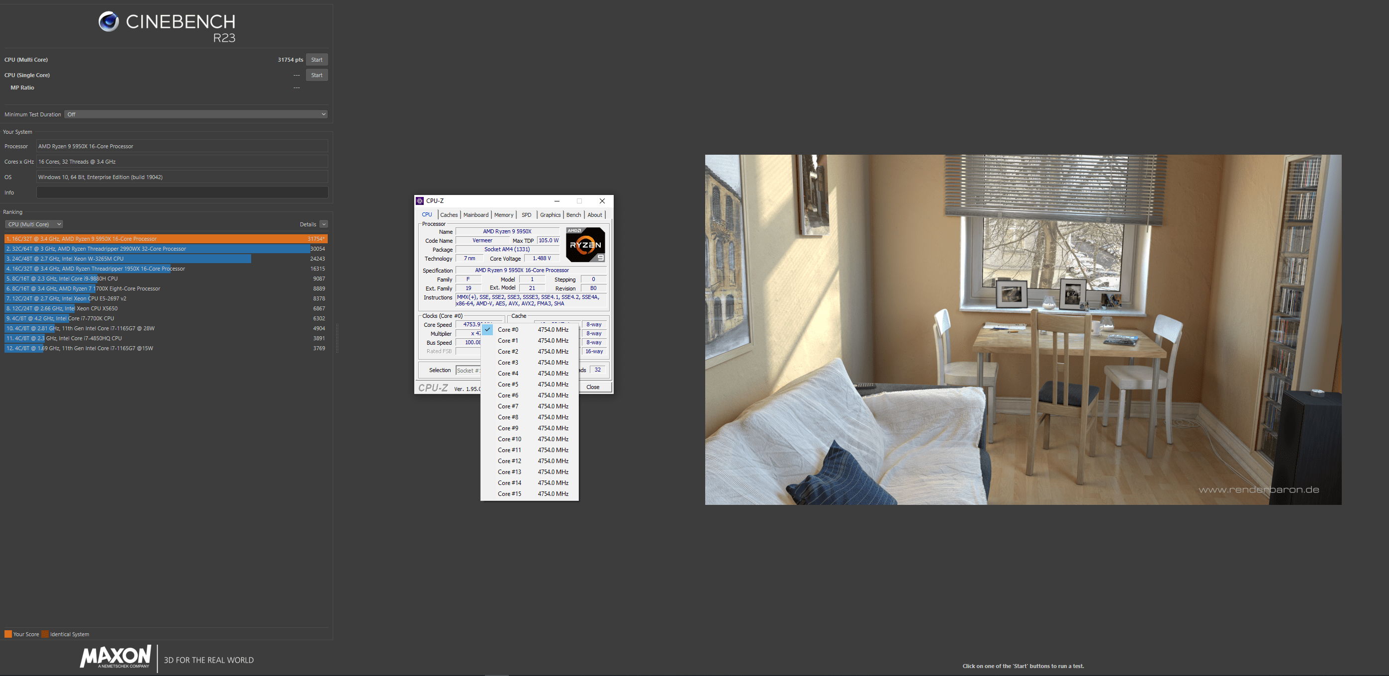
Task: Click the panel splitter handle beside ranking
Action: 338,338
